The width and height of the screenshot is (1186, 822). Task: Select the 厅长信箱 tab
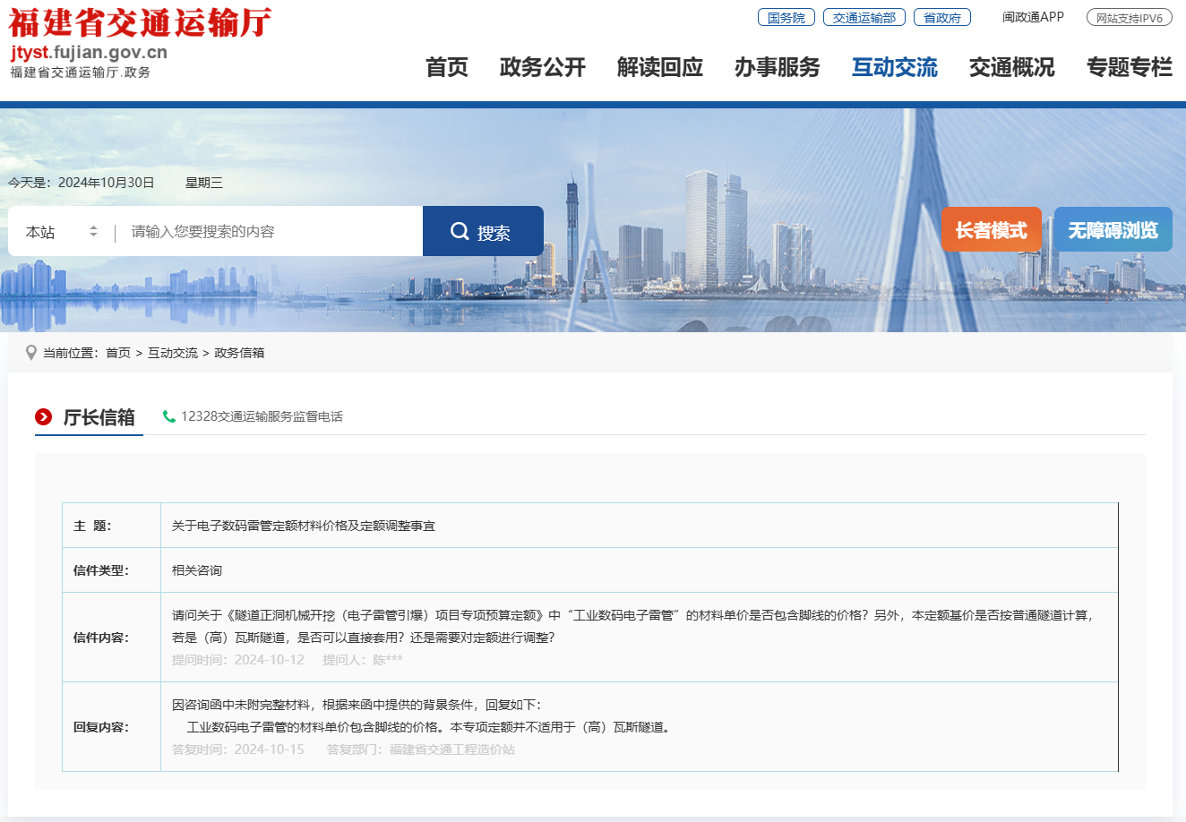coord(89,416)
